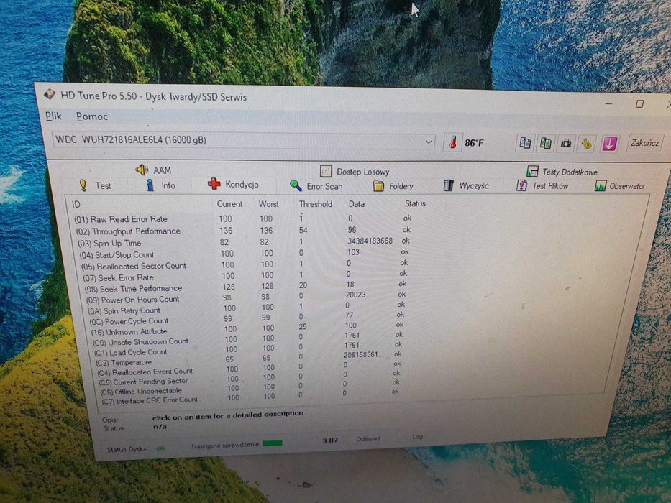This screenshot has width=671, height=503.
Task: Select the Spin Up Time row
Action: pyautogui.click(x=243, y=242)
